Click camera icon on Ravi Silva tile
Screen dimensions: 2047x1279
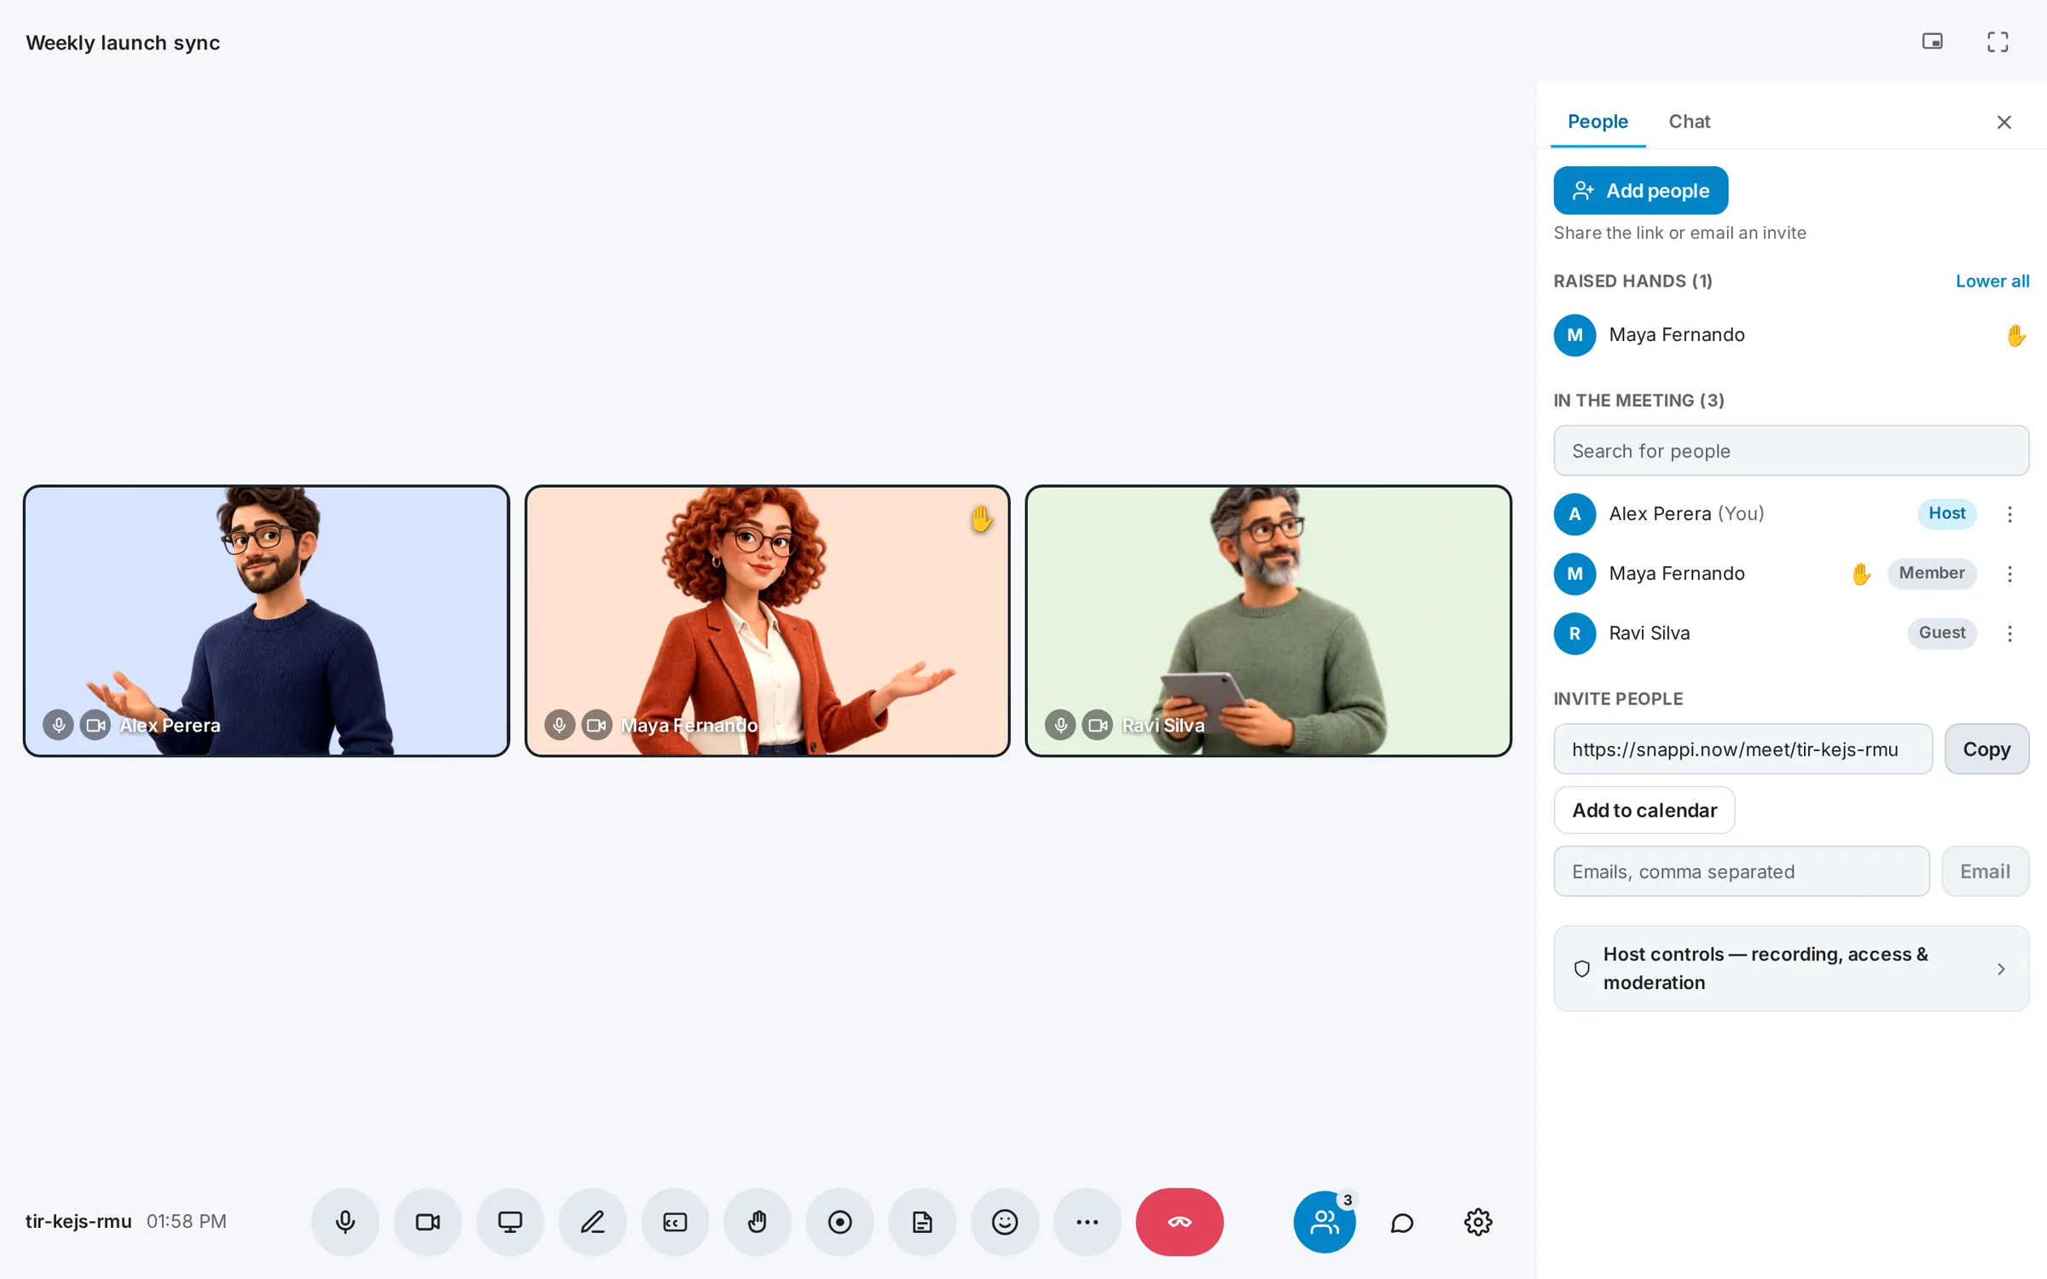(1098, 725)
